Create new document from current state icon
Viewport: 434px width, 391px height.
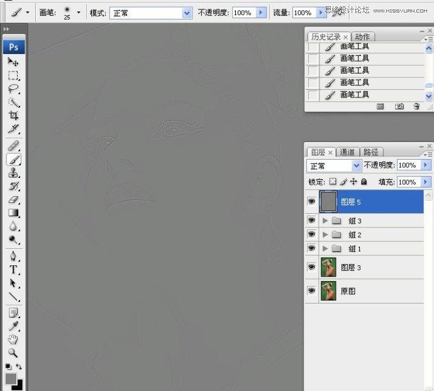pyautogui.click(x=381, y=106)
